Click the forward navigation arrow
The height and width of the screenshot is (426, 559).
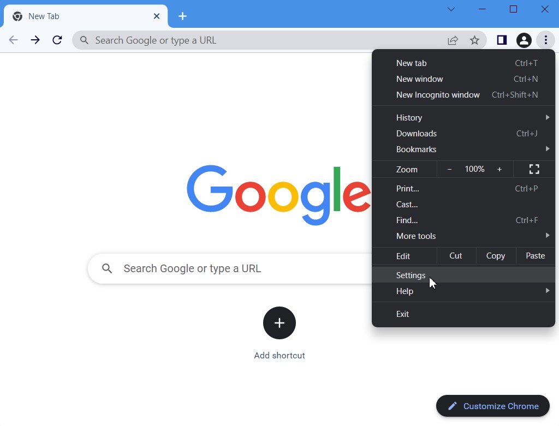pyautogui.click(x=35, y=40)
